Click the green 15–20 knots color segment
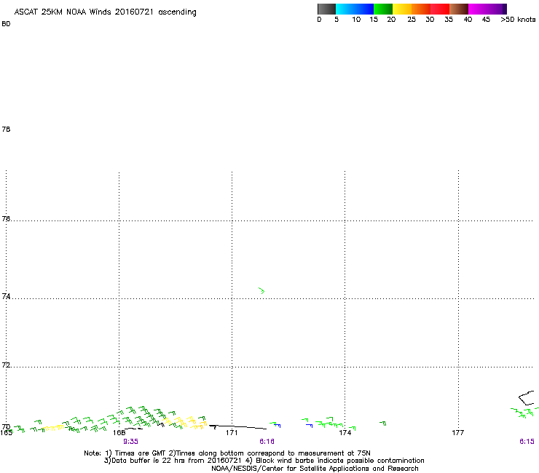Image resolution: width=539 pixels, height=473 pixels. click(x=383, y=9)
